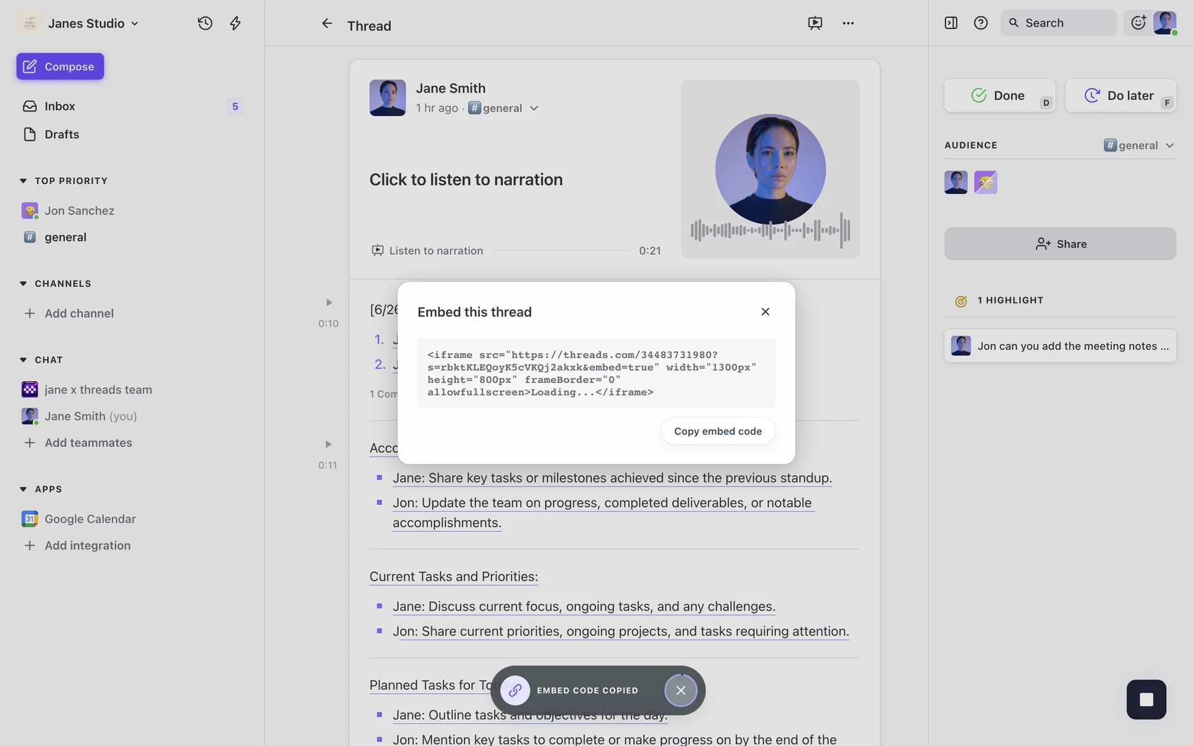Image resolution: width=1193 pixels, height=746 pixels.
Task: Click the narration play icon in the Thread header
Action: coord(815,23)
